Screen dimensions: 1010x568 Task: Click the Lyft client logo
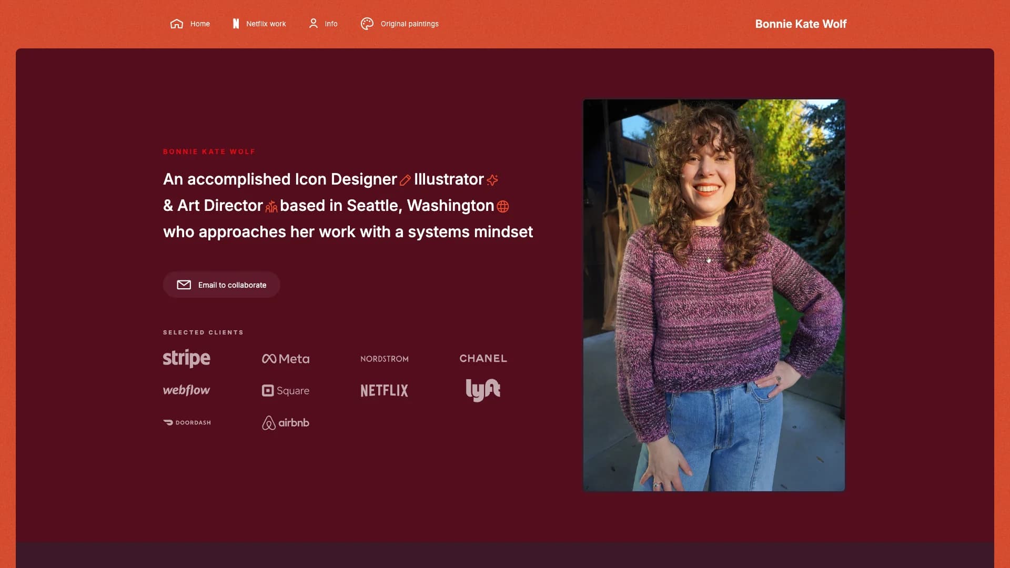(x=483, y=390)
